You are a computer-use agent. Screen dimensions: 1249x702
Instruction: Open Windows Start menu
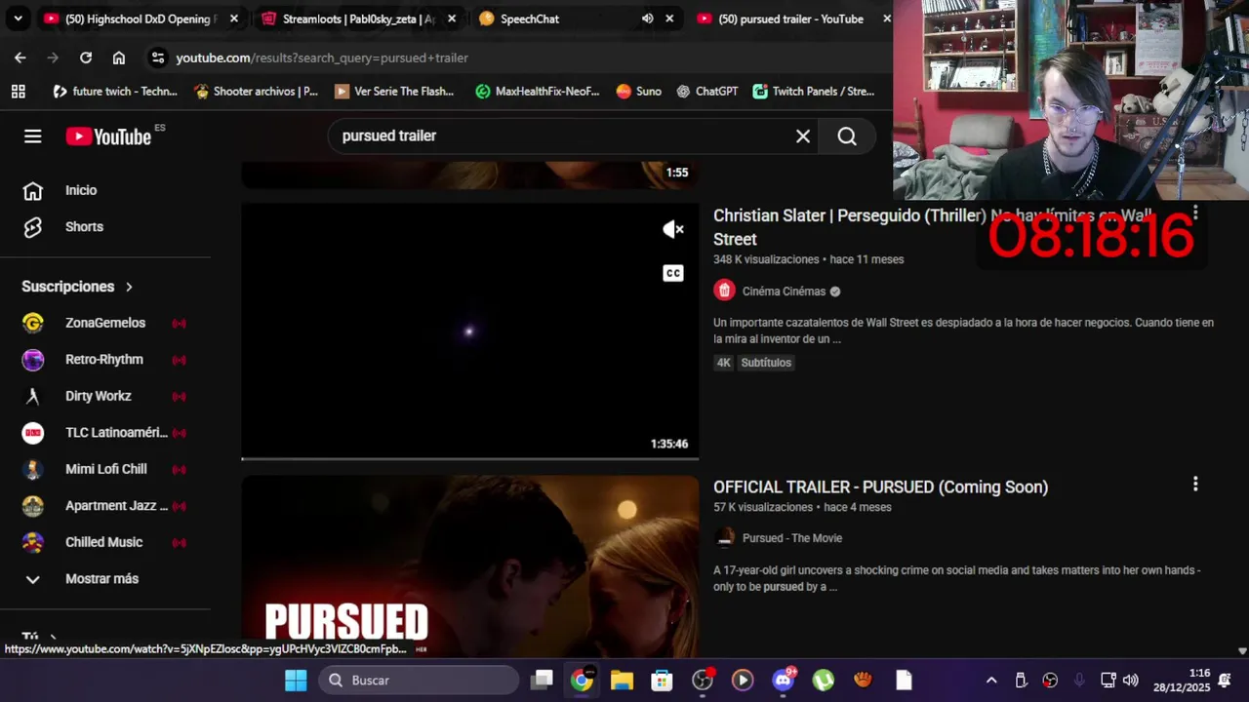click(x=296, y=680)
